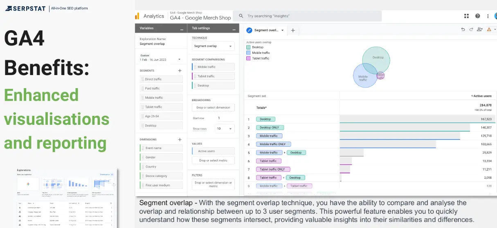Click the Mobile traffic legend color swatch

pyautogui.click(x=248, y=53)
